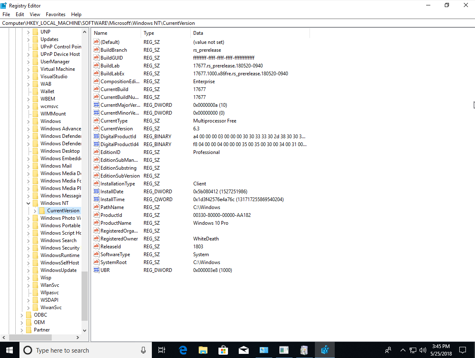The height and width of the screenshot is (358, 475).
Task: Expand the WindowsUpdate tree node
Action: (x=28, y=270)
